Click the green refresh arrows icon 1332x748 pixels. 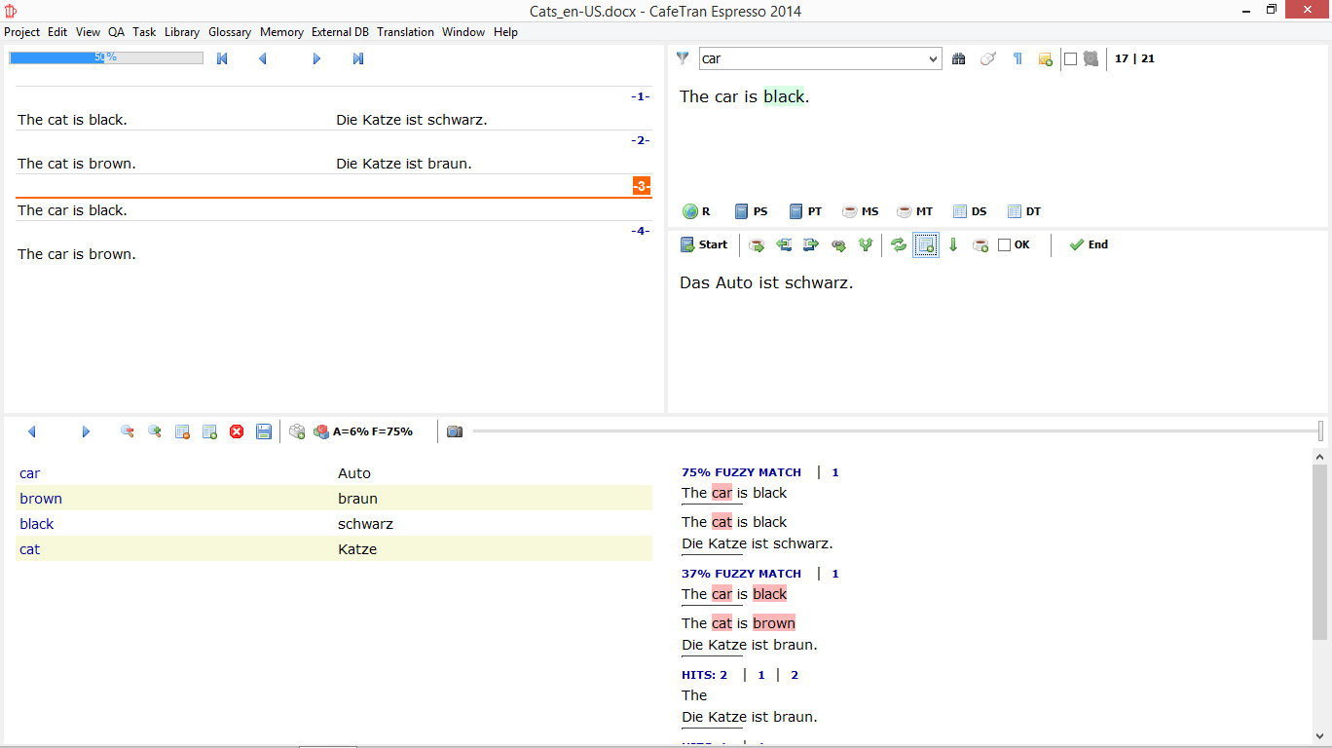point(899,245)
